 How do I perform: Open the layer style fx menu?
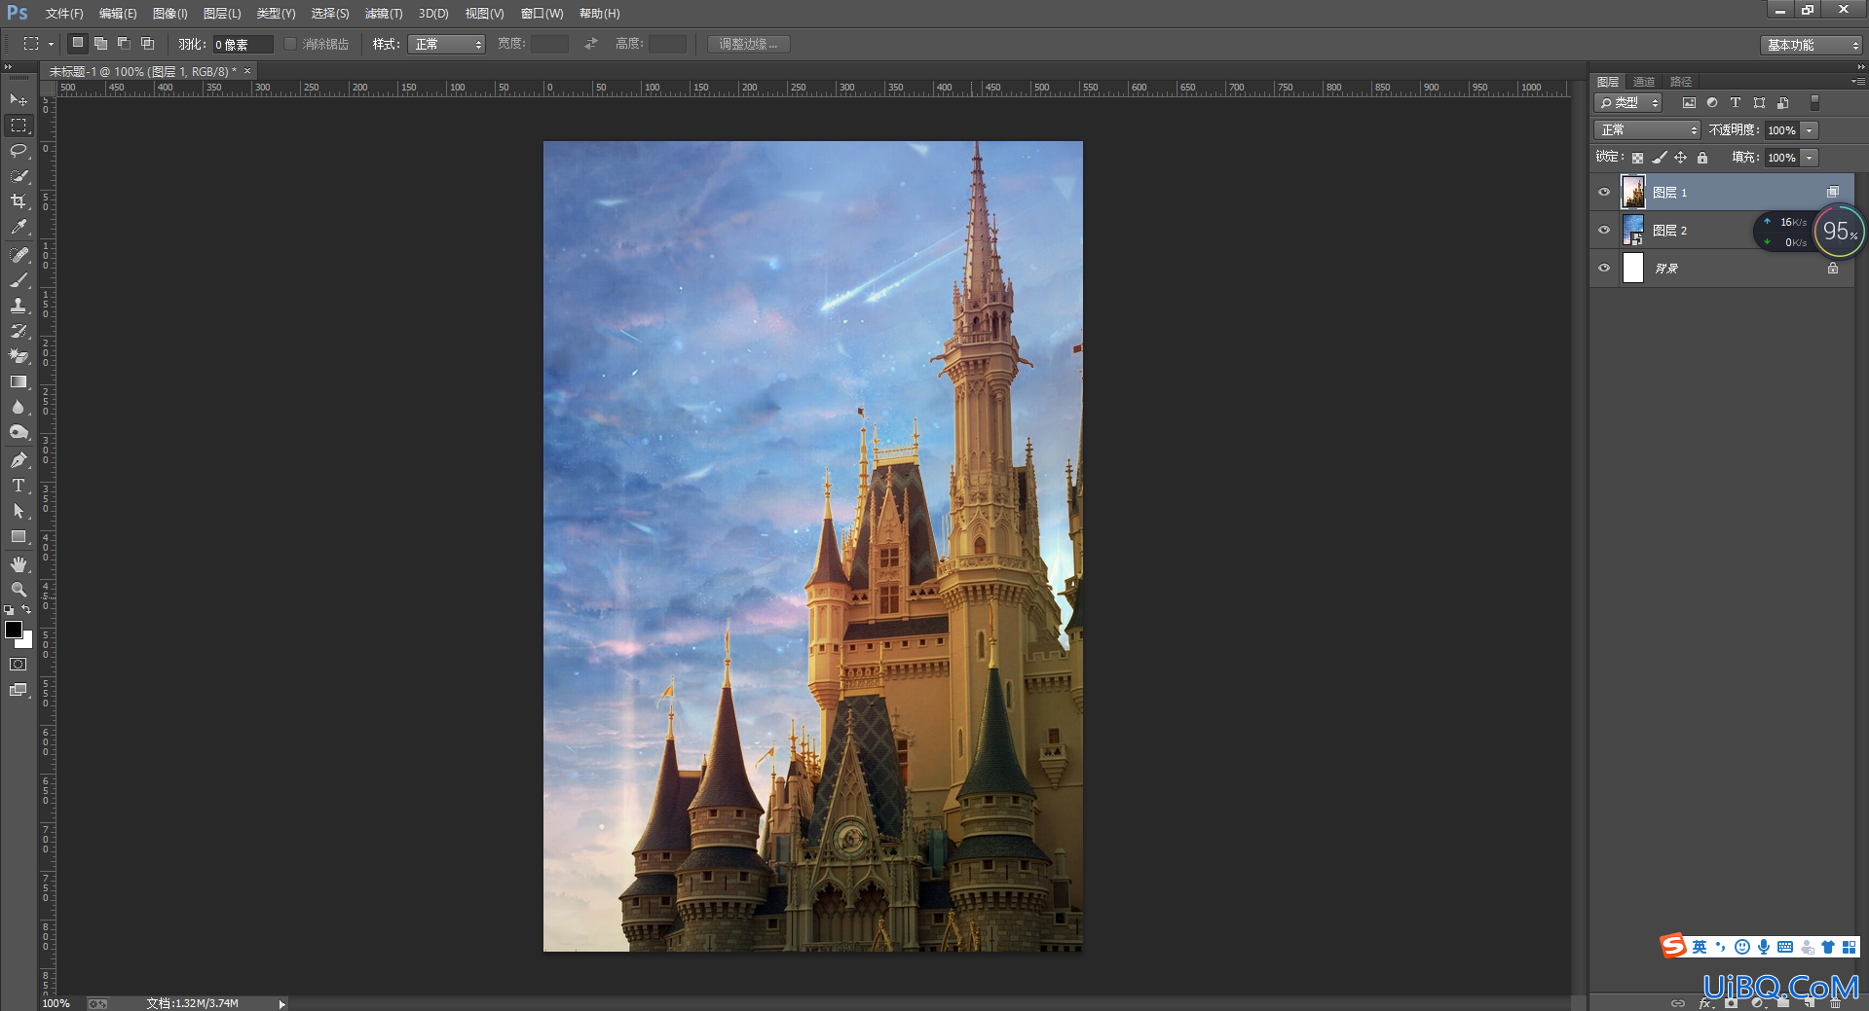point(1704,1003)
